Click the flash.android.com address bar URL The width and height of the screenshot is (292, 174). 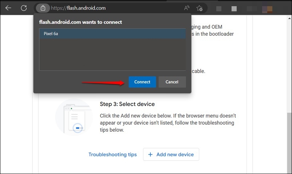coord(78,8)
